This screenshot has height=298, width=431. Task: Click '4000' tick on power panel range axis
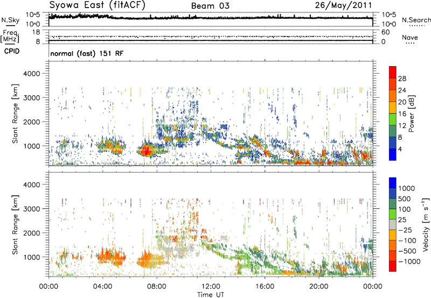click(31, 74)
